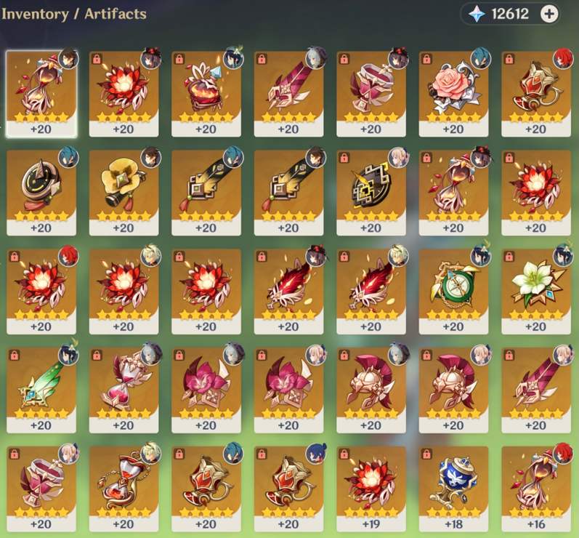Select the black sundial artifact in second row

[x=41, y=193]
